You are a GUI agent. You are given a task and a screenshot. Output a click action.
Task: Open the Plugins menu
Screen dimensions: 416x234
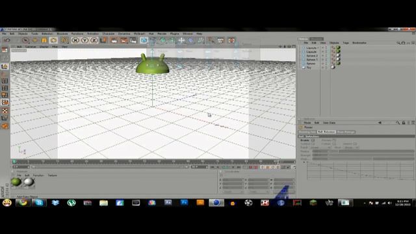coord(174,34)
